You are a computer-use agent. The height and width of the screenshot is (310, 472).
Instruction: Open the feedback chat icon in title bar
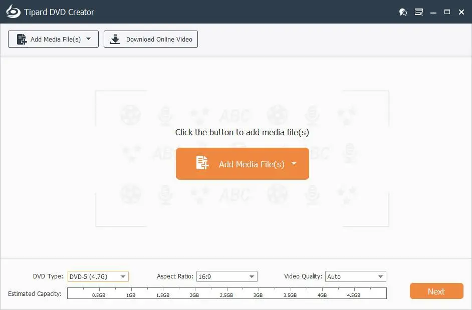(x=403, y=12)
